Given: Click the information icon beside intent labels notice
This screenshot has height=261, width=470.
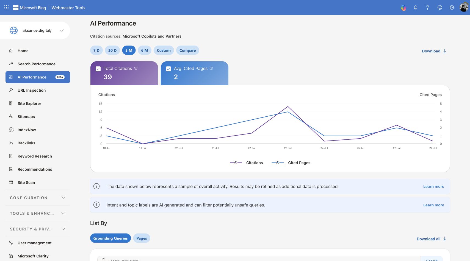Looking at the screenshot, I should [96, 205].
